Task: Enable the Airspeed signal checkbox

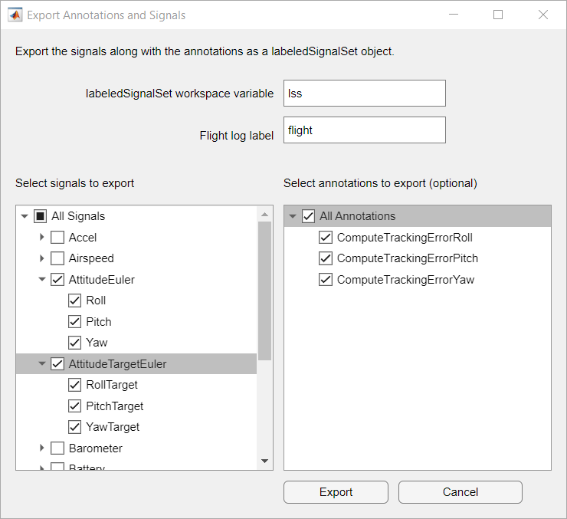Action: coord(57,258)
